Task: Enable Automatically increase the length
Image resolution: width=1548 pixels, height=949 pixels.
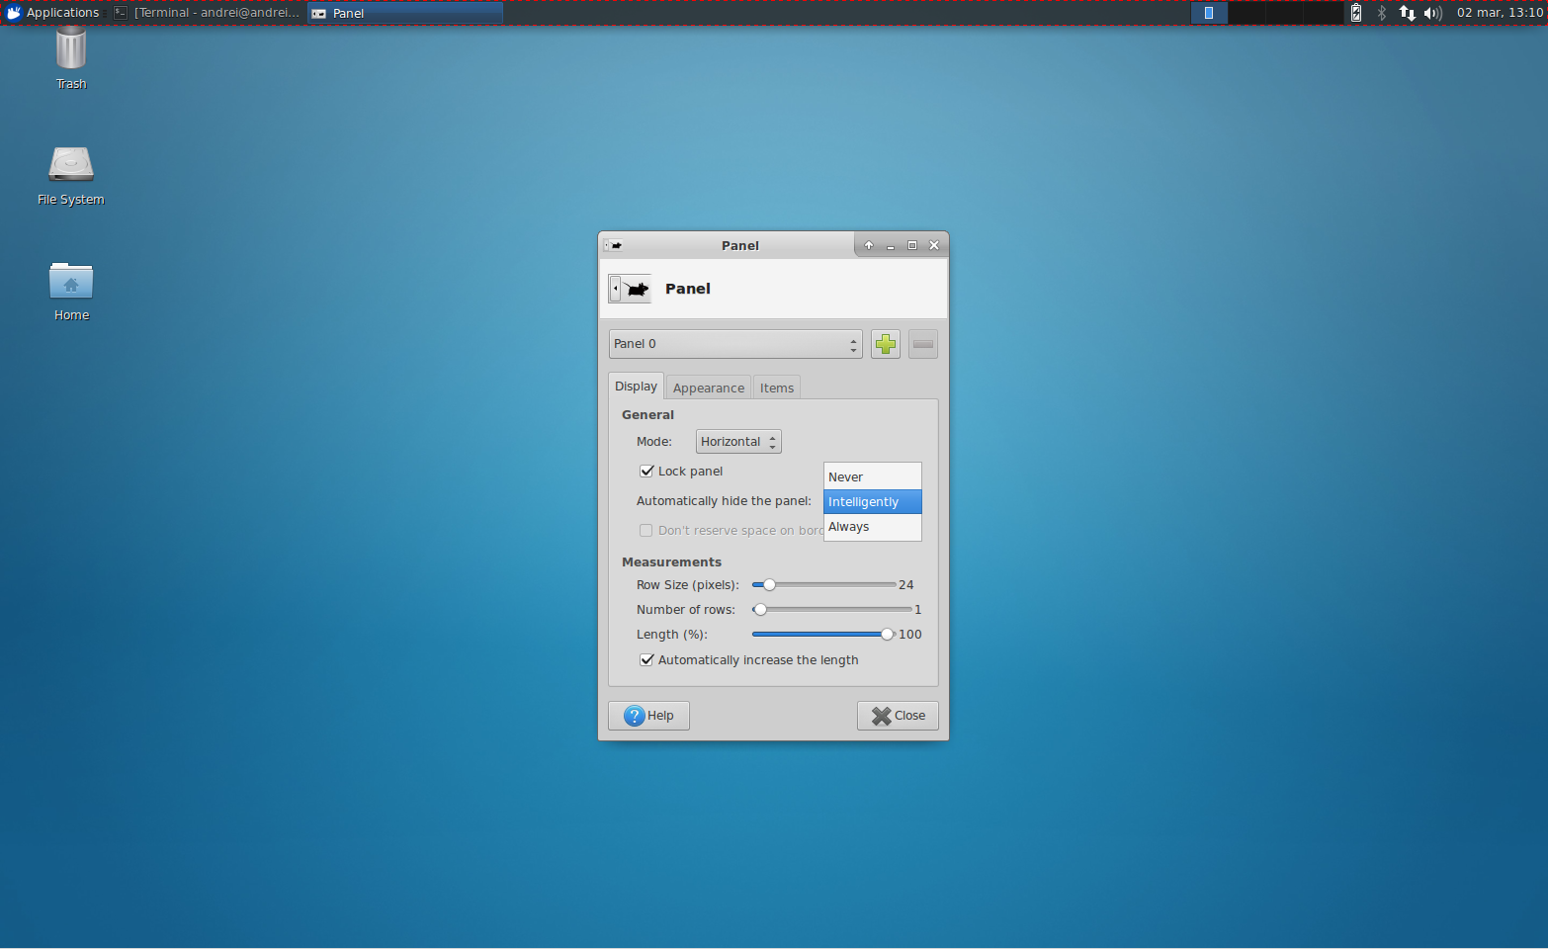Action: [647, 659]
